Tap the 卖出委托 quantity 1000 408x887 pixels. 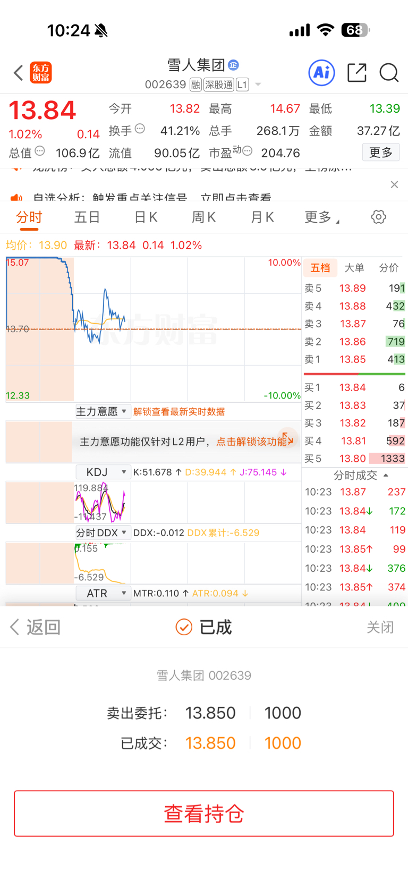[x=283, y=713]
